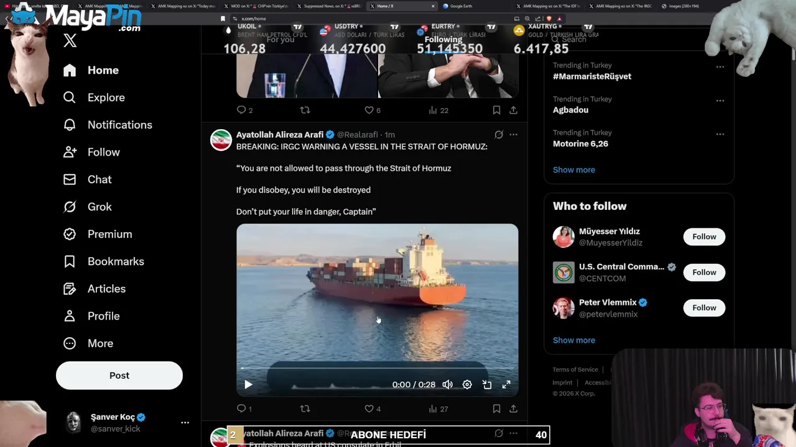The width and height of the screenshot is (796, 447).
Task: Follow U.S. Central Command
Action: [704, 272]
